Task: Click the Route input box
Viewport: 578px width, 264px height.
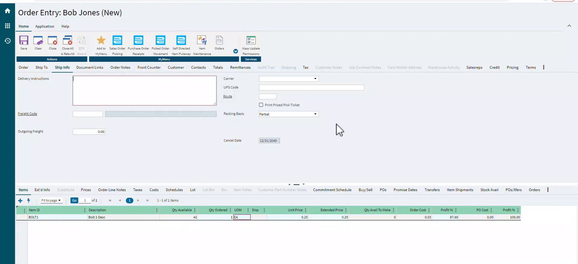Action: click(x=268, y=96)
